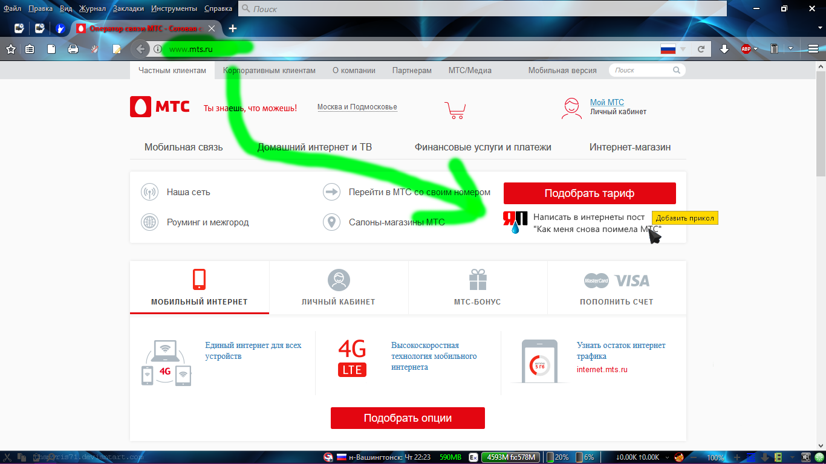Open a new tab with the plus button
This screenshot has height=464, width=826.
233,28
